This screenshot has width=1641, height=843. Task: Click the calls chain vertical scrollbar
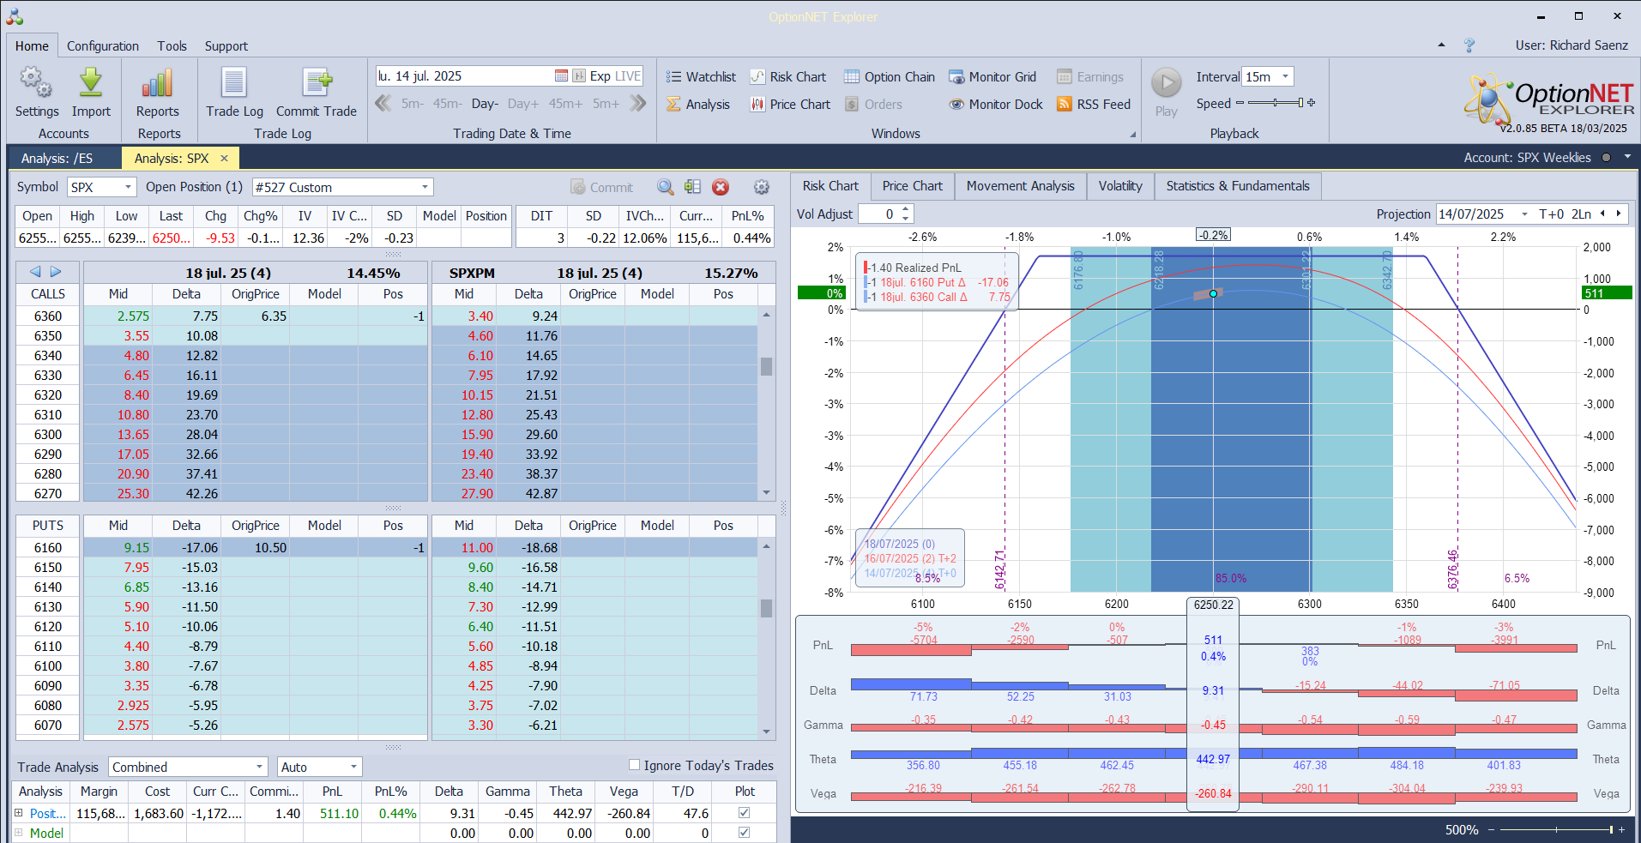click(766, 404)
